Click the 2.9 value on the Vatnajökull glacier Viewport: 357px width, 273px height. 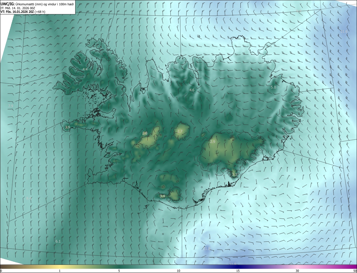point(213,142)
